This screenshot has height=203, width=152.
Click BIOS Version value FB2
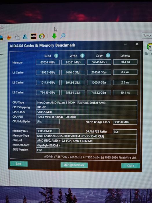pyautogui.click(x=86, y=150)
